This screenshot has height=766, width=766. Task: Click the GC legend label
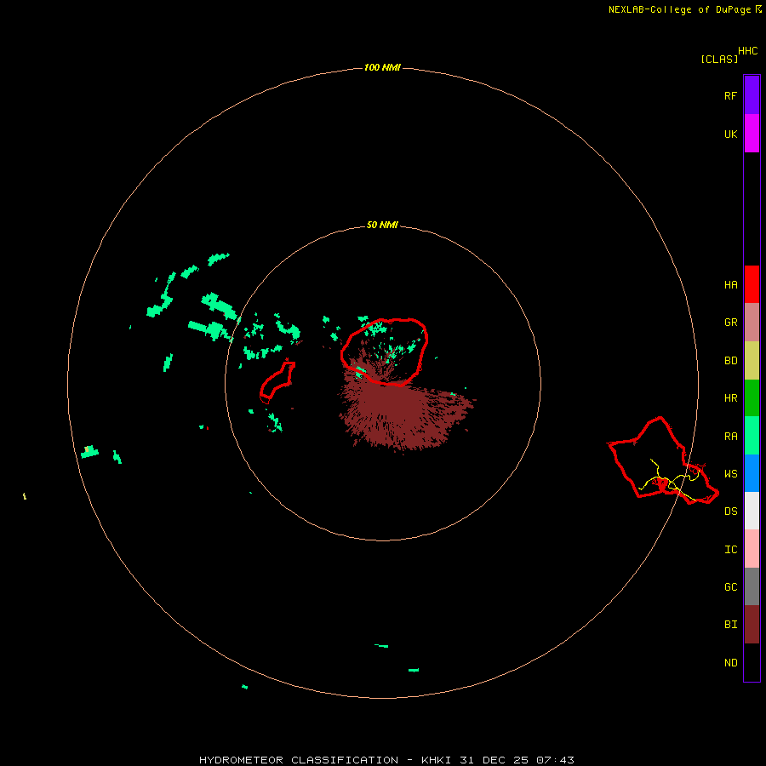coord(730,587)
